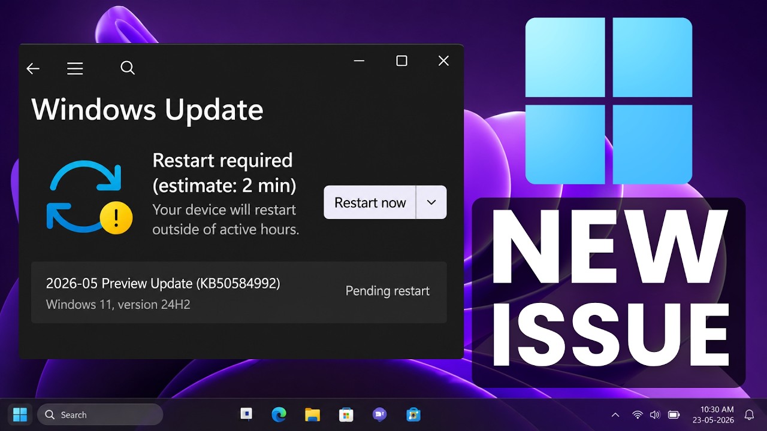The height and width of the screenshot is (431, 767).
Task: Go back with the back arrow
Action: 33,69
